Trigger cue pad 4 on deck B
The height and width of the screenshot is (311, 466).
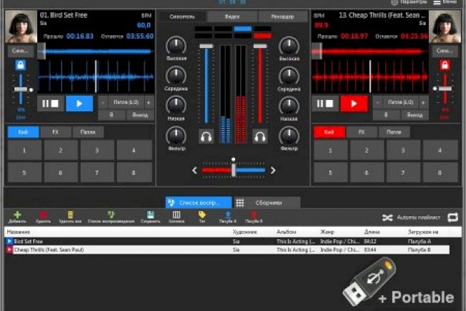pos(440,151)
